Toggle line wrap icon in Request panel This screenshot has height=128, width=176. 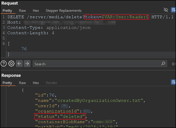(x=173, y=10)
